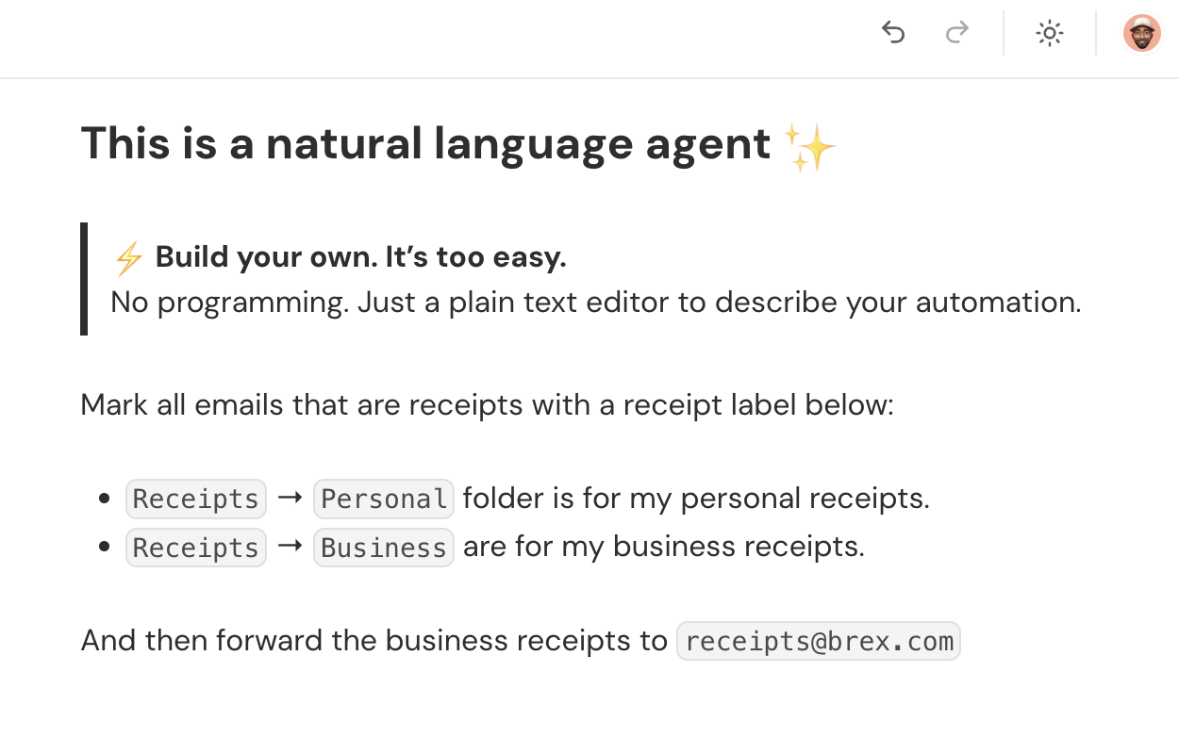Click the arrow between Receipts and Business
The image size is (1179, 754).
coord(291,548)
